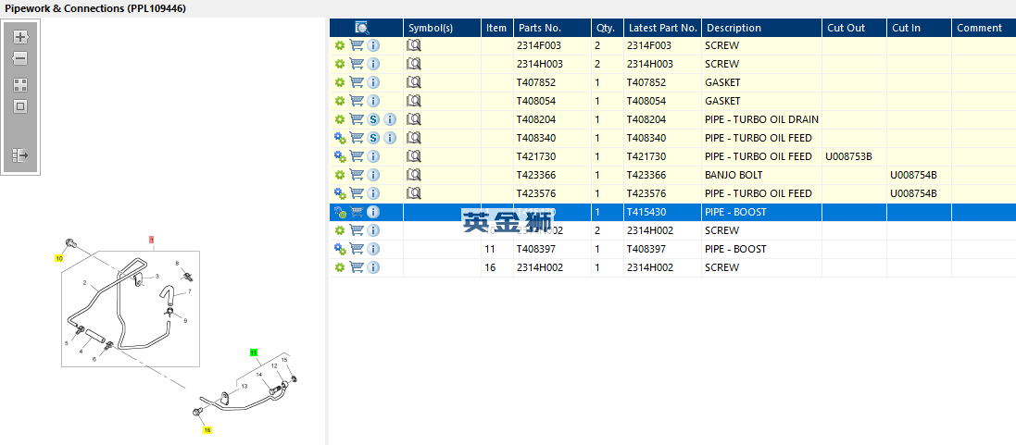Sort by Latest Part No. column header
Screen dimensions: 1016x445
click(662, 28)
